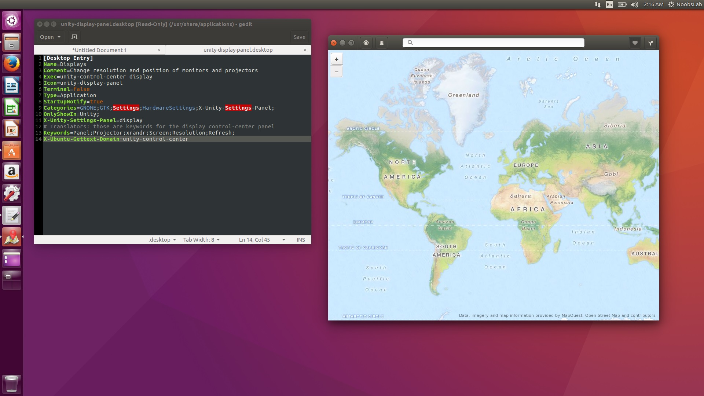Screen dimensions: 704x396
Task: Open System Settings from the dock
Action: pyautogui.click(x=12, y=194)
